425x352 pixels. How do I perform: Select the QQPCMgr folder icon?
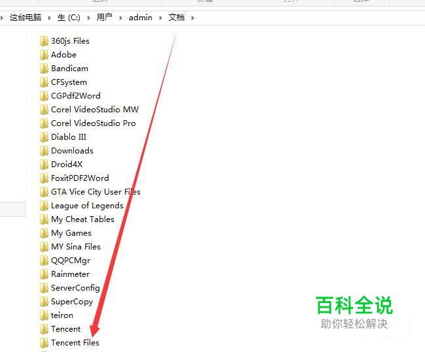point(44,261)
